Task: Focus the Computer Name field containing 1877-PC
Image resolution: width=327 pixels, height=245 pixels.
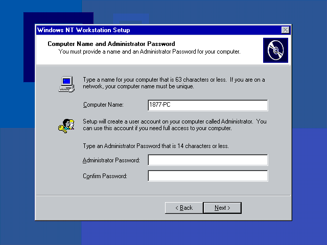Action: coord(208,105)
